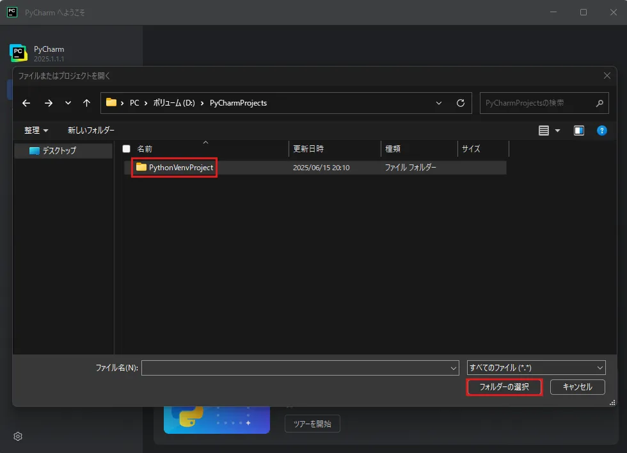Change the view layout icon
Image resolution: width=627 pixels, height=453 pixels.
coord(544,131)
